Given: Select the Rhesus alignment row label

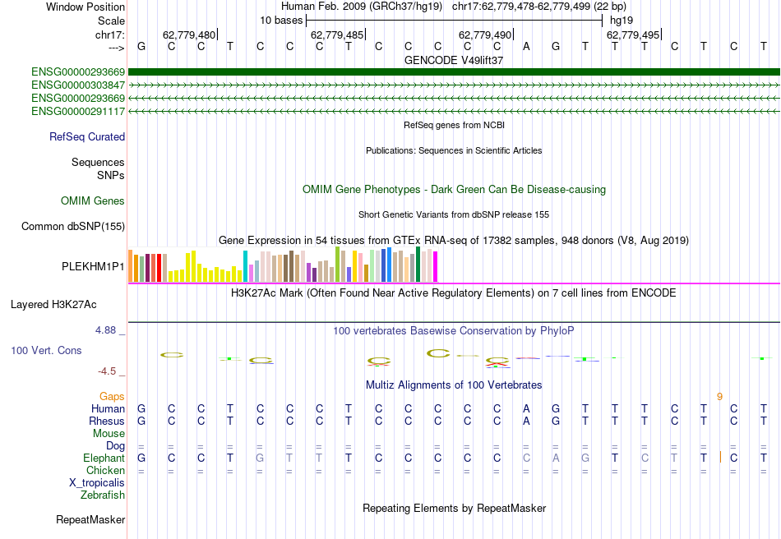Looking at the screenshot, I should coord(107,421).
